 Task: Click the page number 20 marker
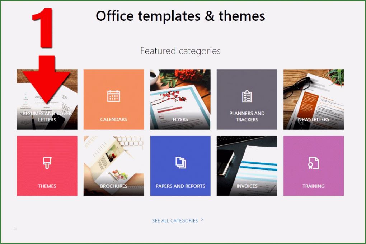click(15, 228)
